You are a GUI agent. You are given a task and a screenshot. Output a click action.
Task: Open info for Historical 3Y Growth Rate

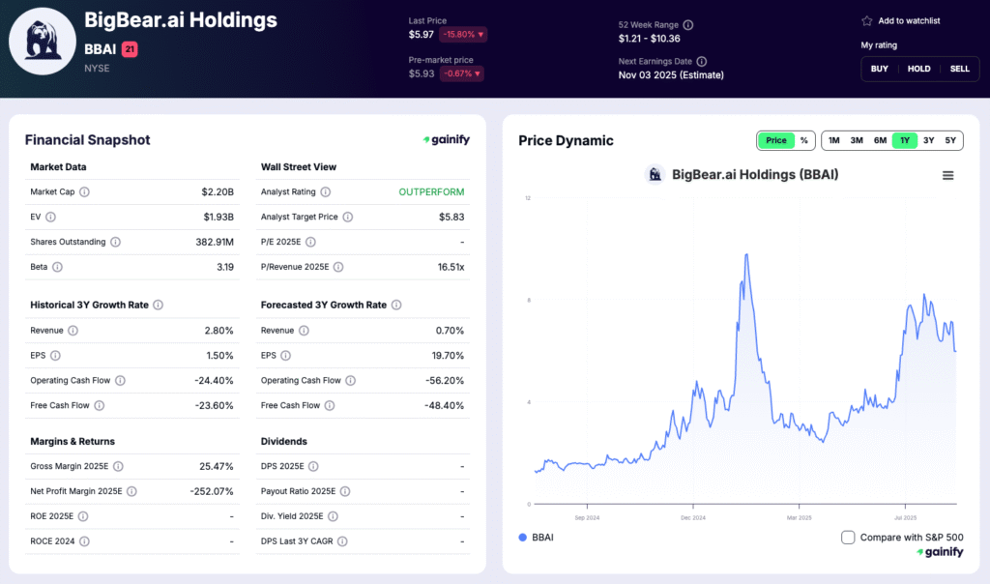coord(159,305)
